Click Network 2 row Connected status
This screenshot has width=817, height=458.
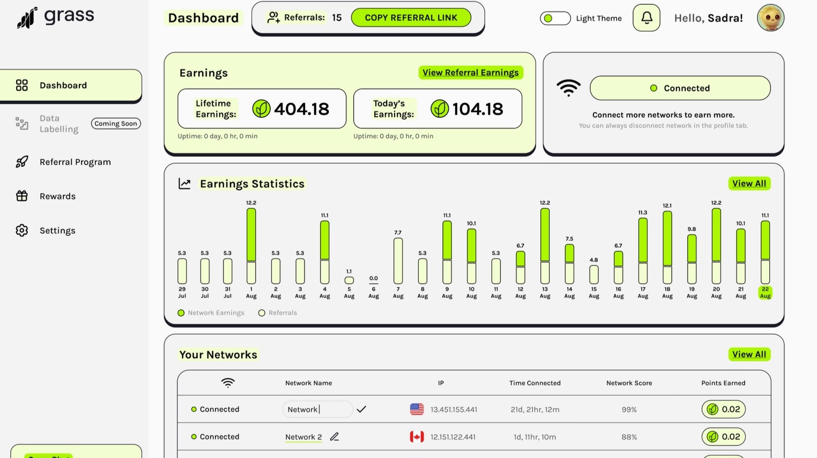[x=215, y=437]
